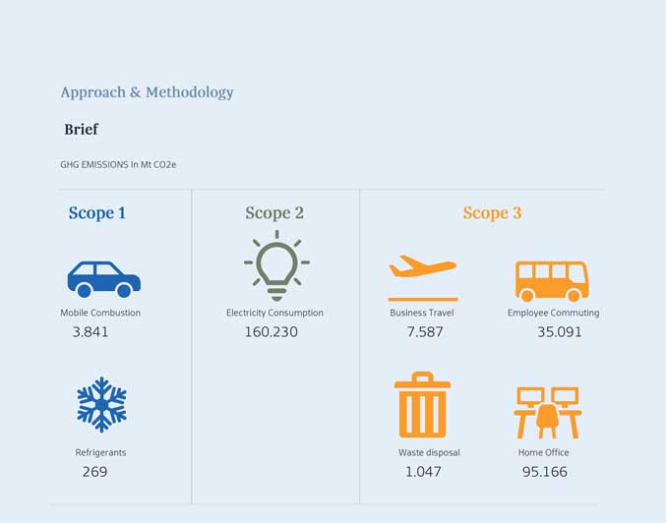Screen dimensions: 666x523
Task: Select the orange bus Employee Commuting icon
Action: tap(552, 281)
